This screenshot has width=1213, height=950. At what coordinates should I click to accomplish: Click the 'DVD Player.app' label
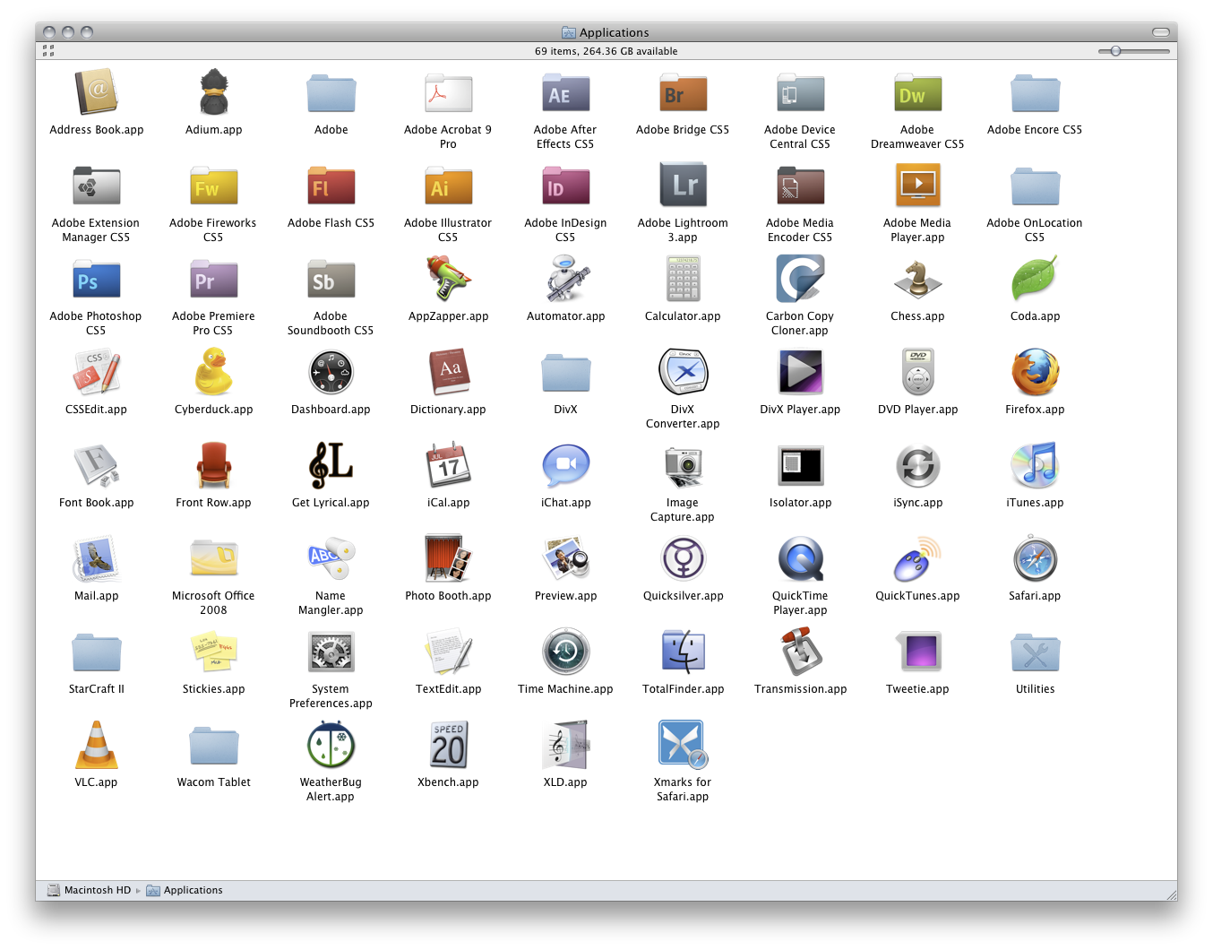pyautogui.click(x=917, y=410)
